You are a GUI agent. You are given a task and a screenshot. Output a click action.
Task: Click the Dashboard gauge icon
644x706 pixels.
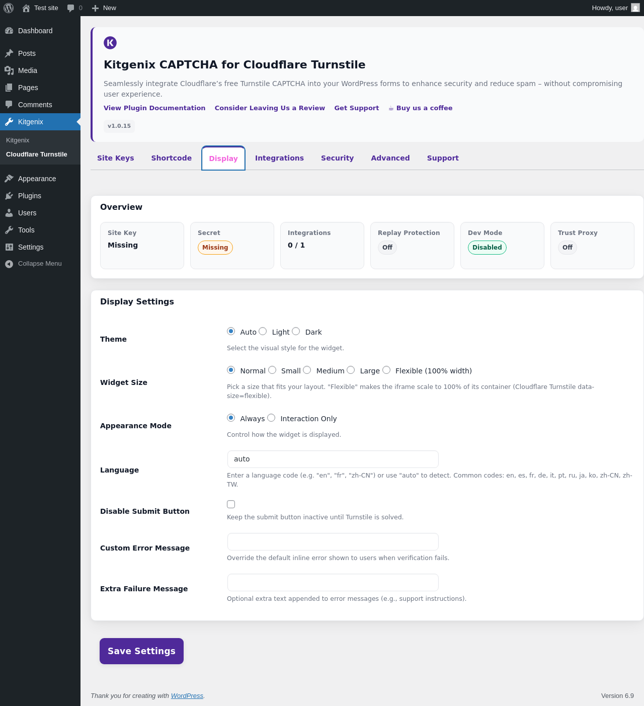9,31
